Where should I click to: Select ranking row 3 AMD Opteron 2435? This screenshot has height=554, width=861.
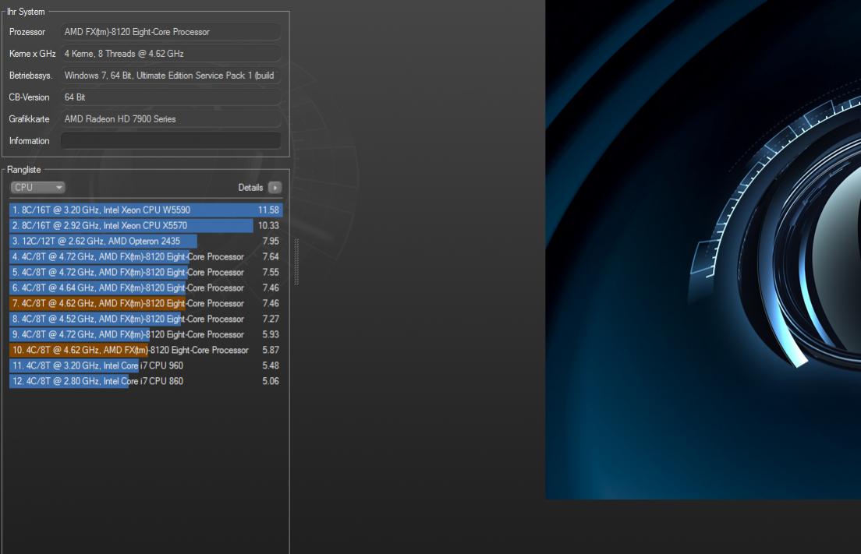click(146, 241)
